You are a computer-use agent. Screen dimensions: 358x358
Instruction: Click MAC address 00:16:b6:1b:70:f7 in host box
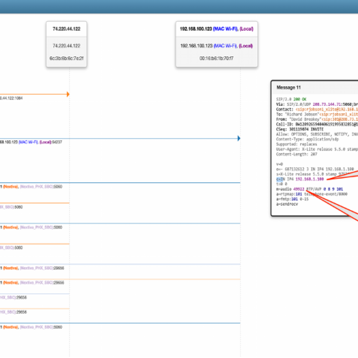[x=216, y=58]
